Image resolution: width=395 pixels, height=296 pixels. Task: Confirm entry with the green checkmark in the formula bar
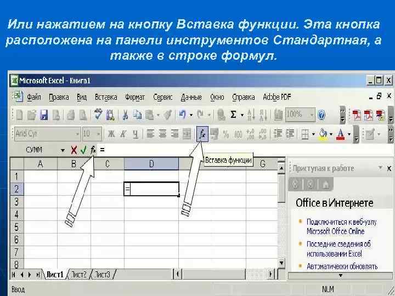[x=83, y=150]
